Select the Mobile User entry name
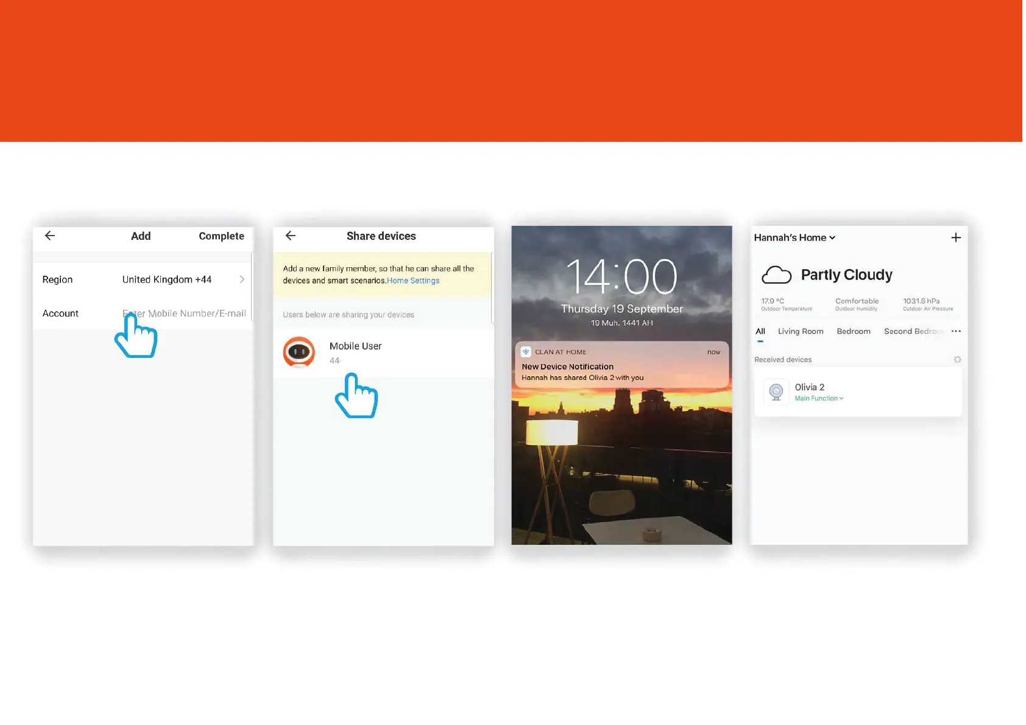 coord(355,346)
